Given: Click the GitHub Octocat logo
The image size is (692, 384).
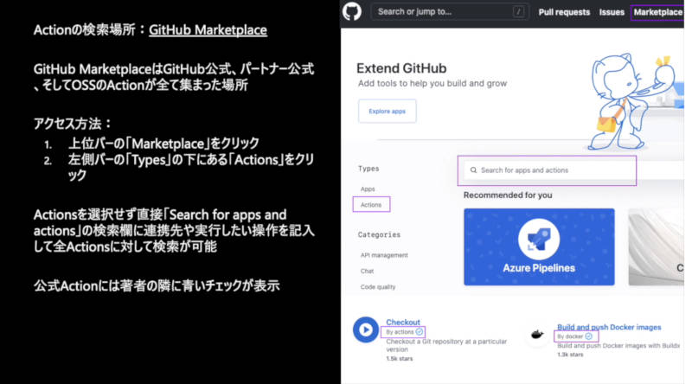Looking at the screenshot, I should [x=352, y=11].
